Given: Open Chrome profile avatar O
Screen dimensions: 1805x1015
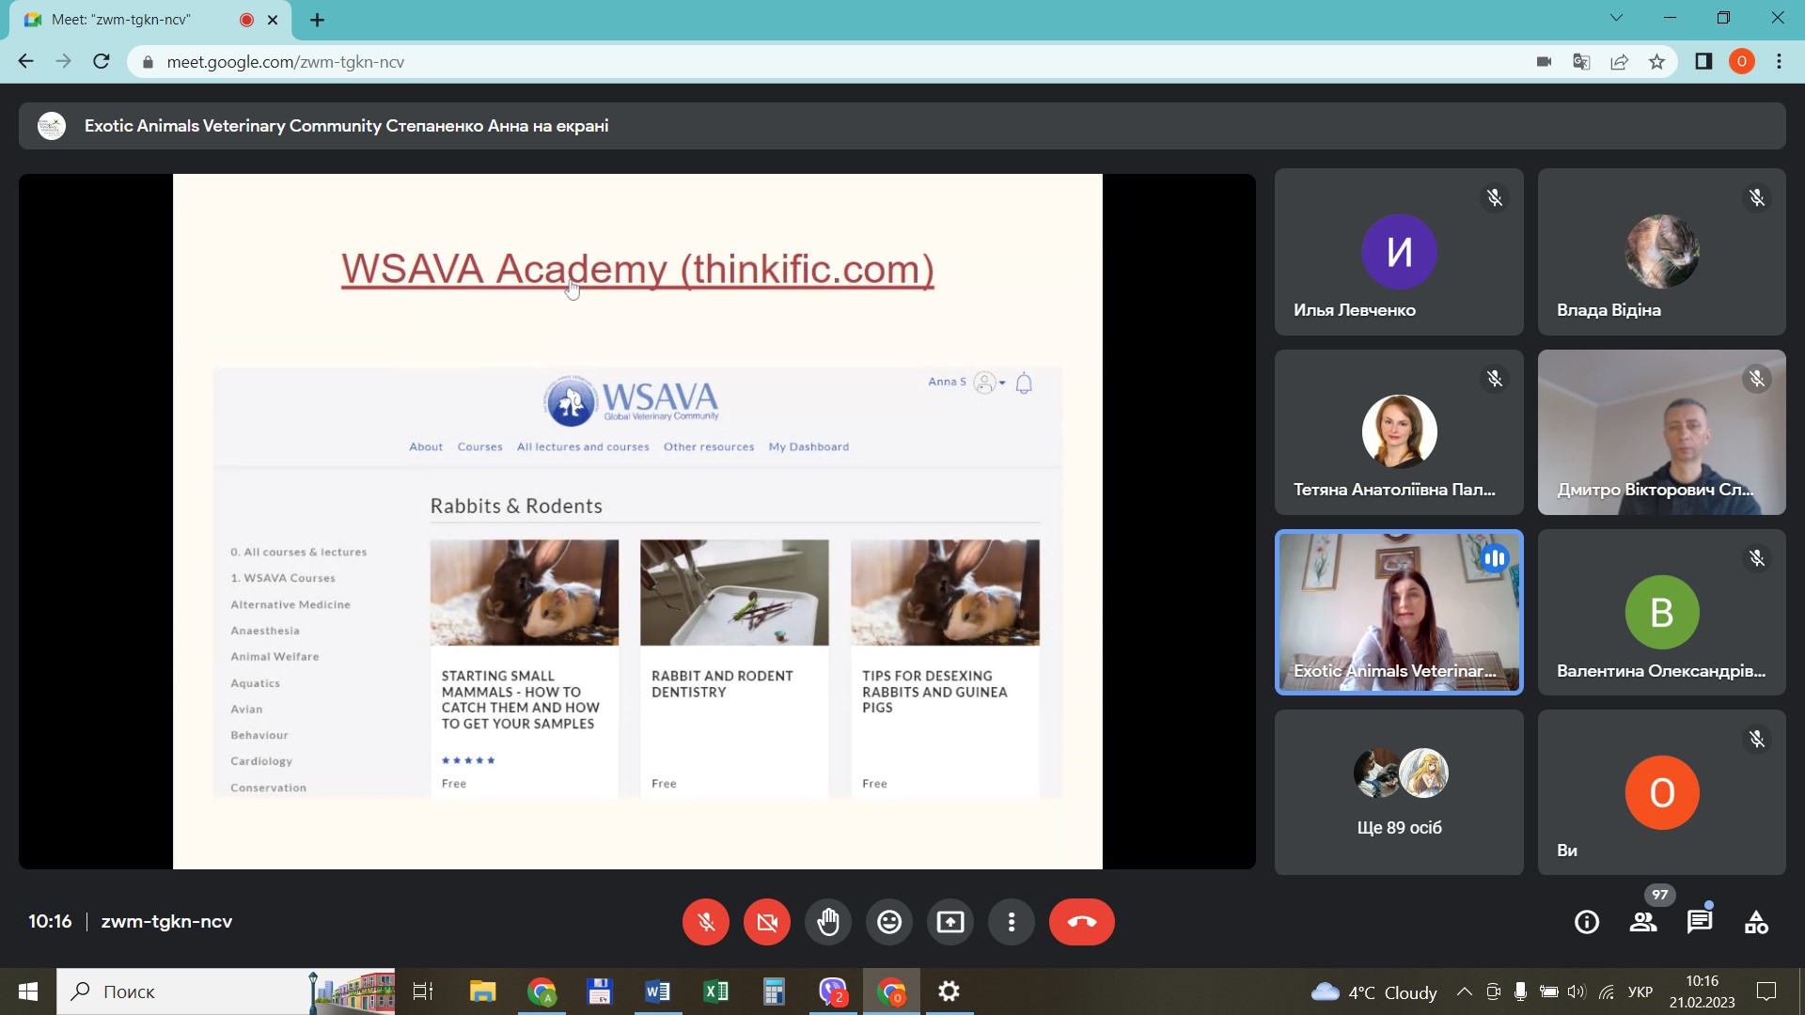Looking at the screenshot, I should click(x=1741, y=62).
